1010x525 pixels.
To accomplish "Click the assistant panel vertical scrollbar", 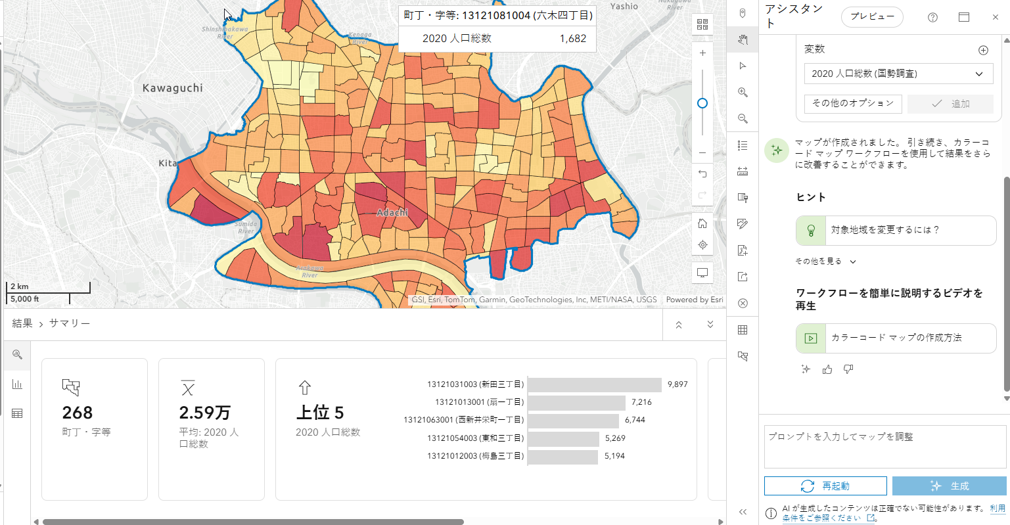I will click(1007, 283).
